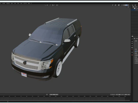Select the Scene Collection row in outliner
Image resolution: width=138 pixels, height=103 pixels.
135,7
